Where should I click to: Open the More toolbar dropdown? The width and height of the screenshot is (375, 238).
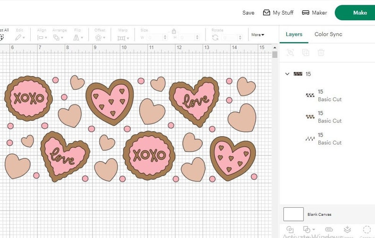[257, 34]
